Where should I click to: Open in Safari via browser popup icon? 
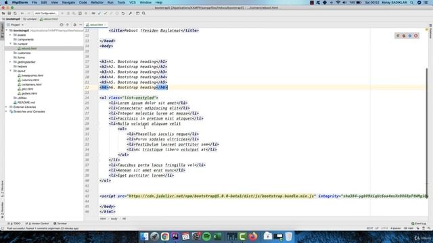410,36
